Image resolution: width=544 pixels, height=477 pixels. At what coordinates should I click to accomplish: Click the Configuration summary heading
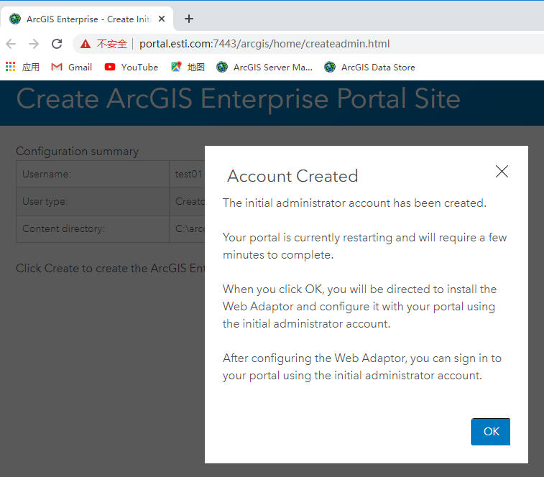point(78,152)
